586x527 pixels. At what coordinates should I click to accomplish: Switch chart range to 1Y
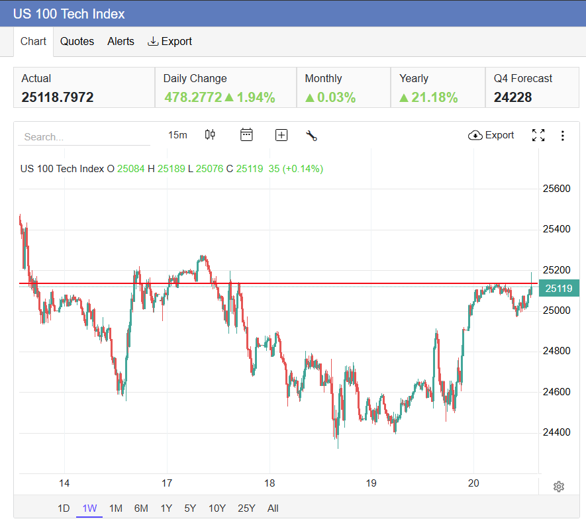pyautogui.click(x=166, y=508)
